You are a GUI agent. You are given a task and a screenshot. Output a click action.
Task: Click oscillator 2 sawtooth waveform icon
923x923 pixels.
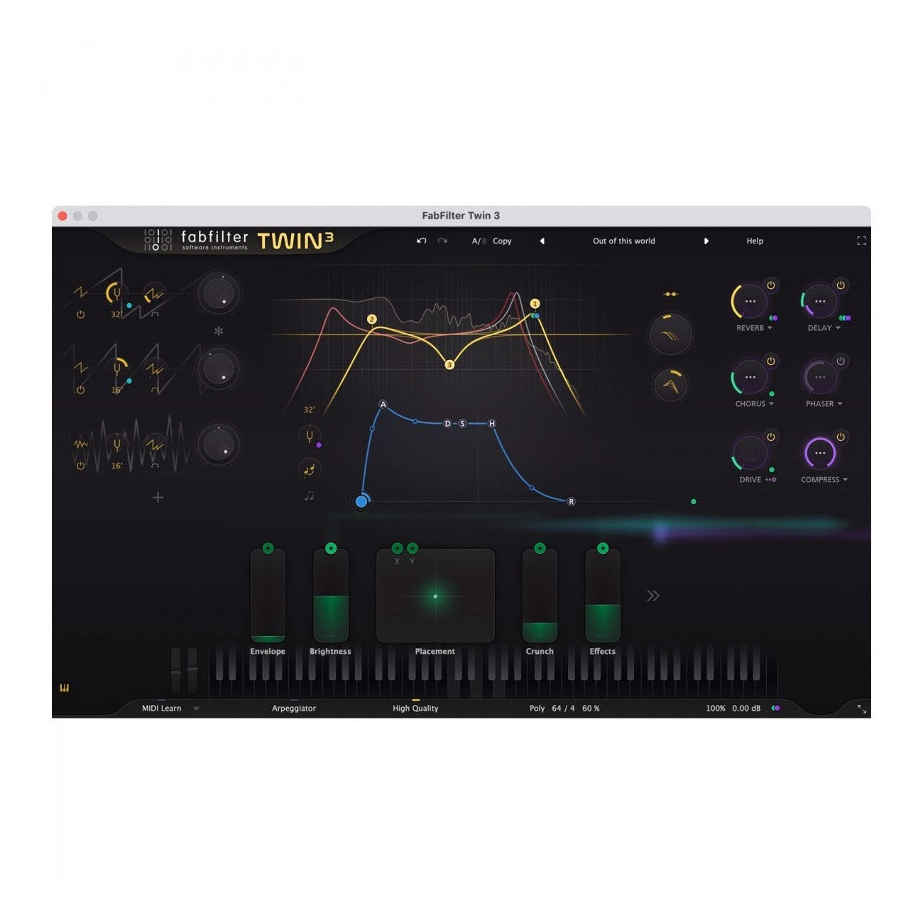tap(80, 367)
